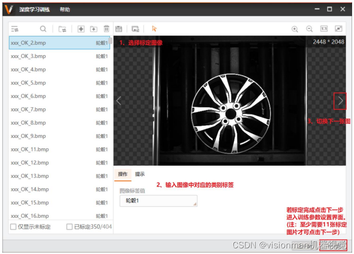Click the zoom out magnifier icon

(309, 29)
